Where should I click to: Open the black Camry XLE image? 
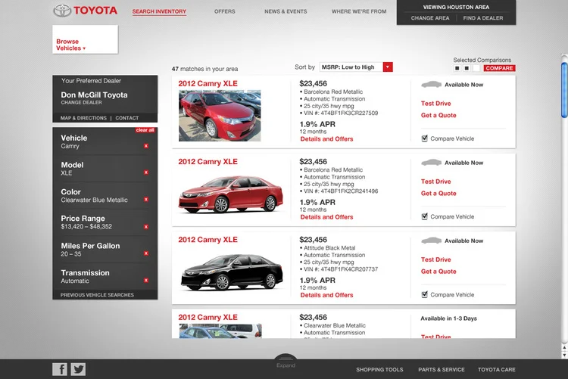[x=232, y=272]
